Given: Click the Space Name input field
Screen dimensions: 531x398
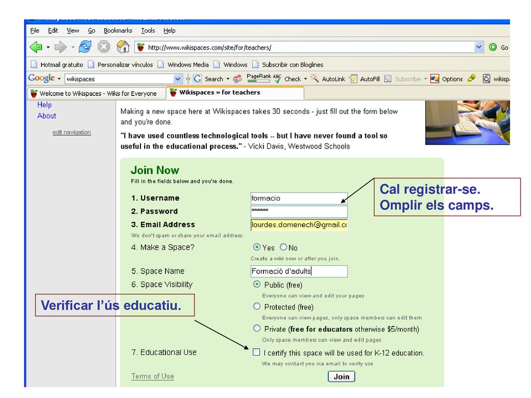Looking at the screenshot, I should click(299, 271).
